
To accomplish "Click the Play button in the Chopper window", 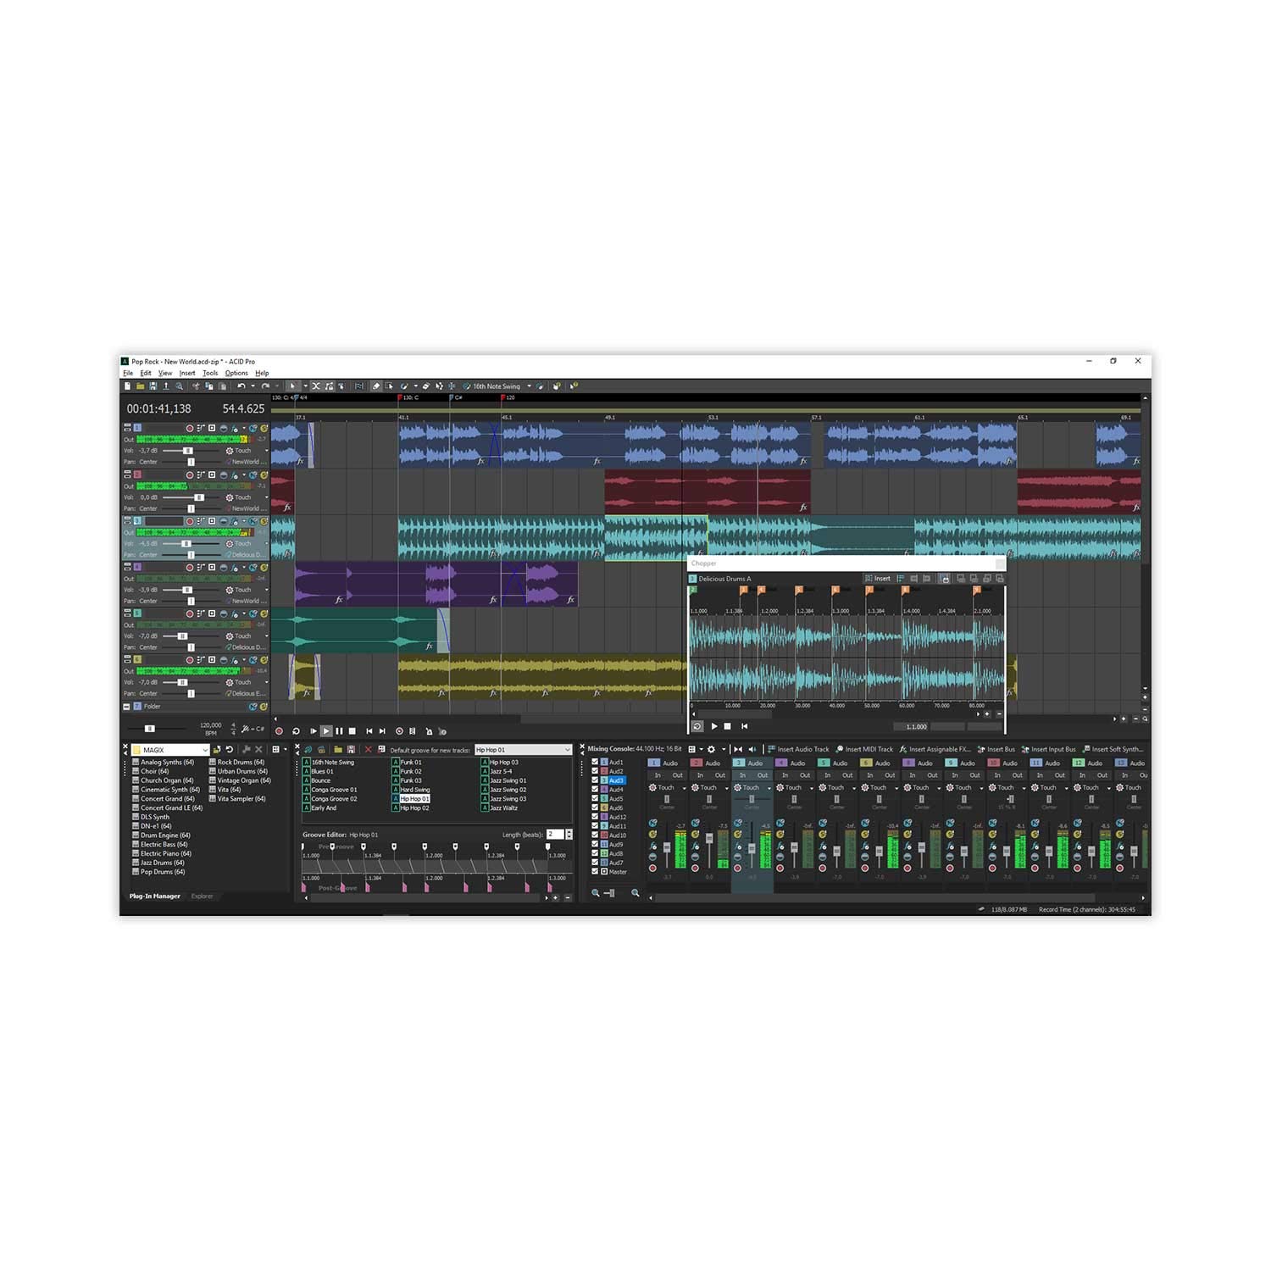I will click(x=714, y=726).
